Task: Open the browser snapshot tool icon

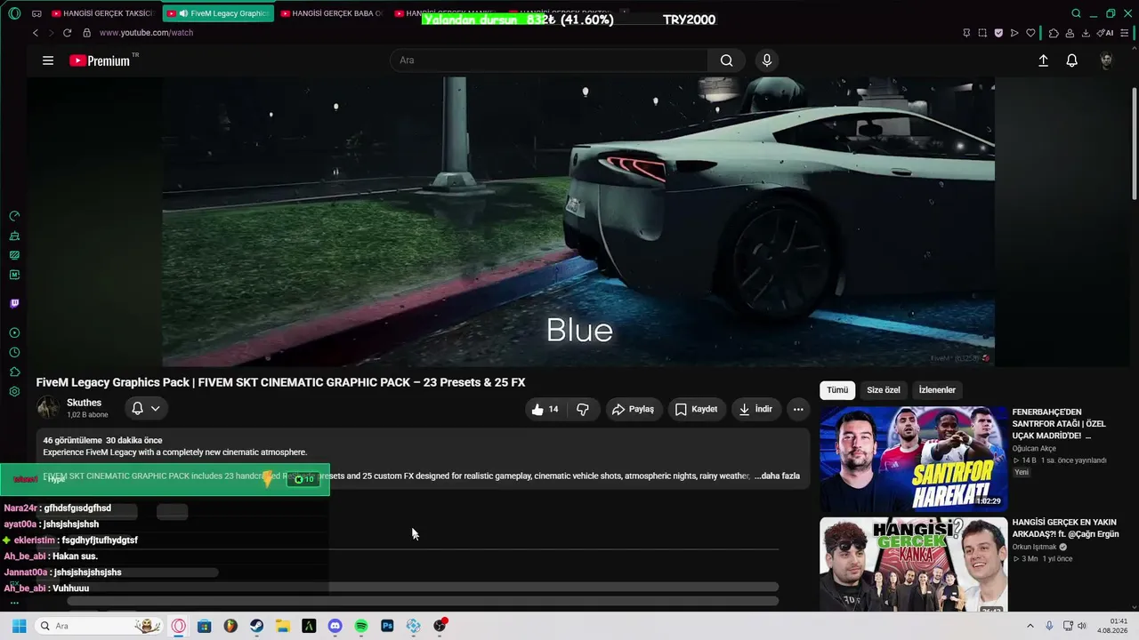Action: click(982, 33)
